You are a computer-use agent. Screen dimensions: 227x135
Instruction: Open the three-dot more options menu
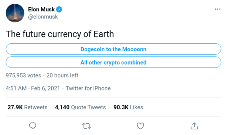point(218,9)
